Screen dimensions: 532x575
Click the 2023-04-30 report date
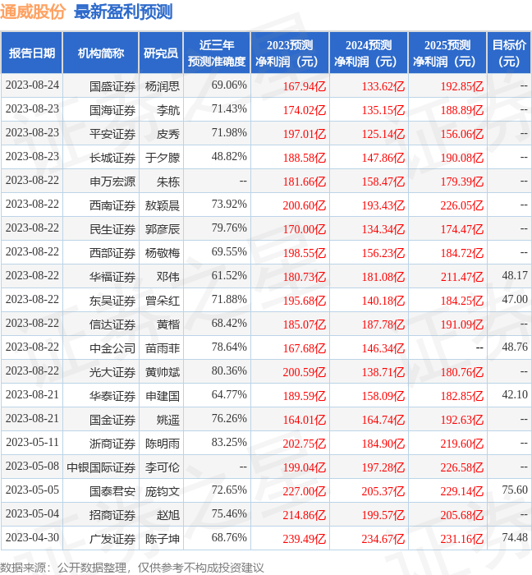click(x=32, y=537)
